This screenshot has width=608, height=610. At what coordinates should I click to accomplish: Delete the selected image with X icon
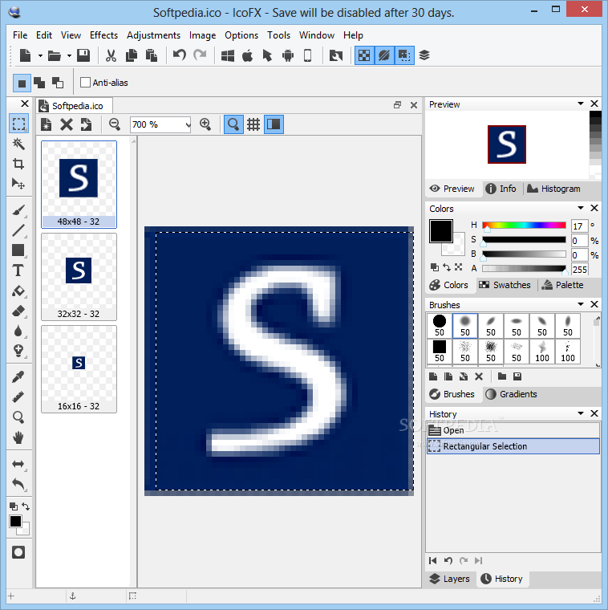tap(67, 124)
